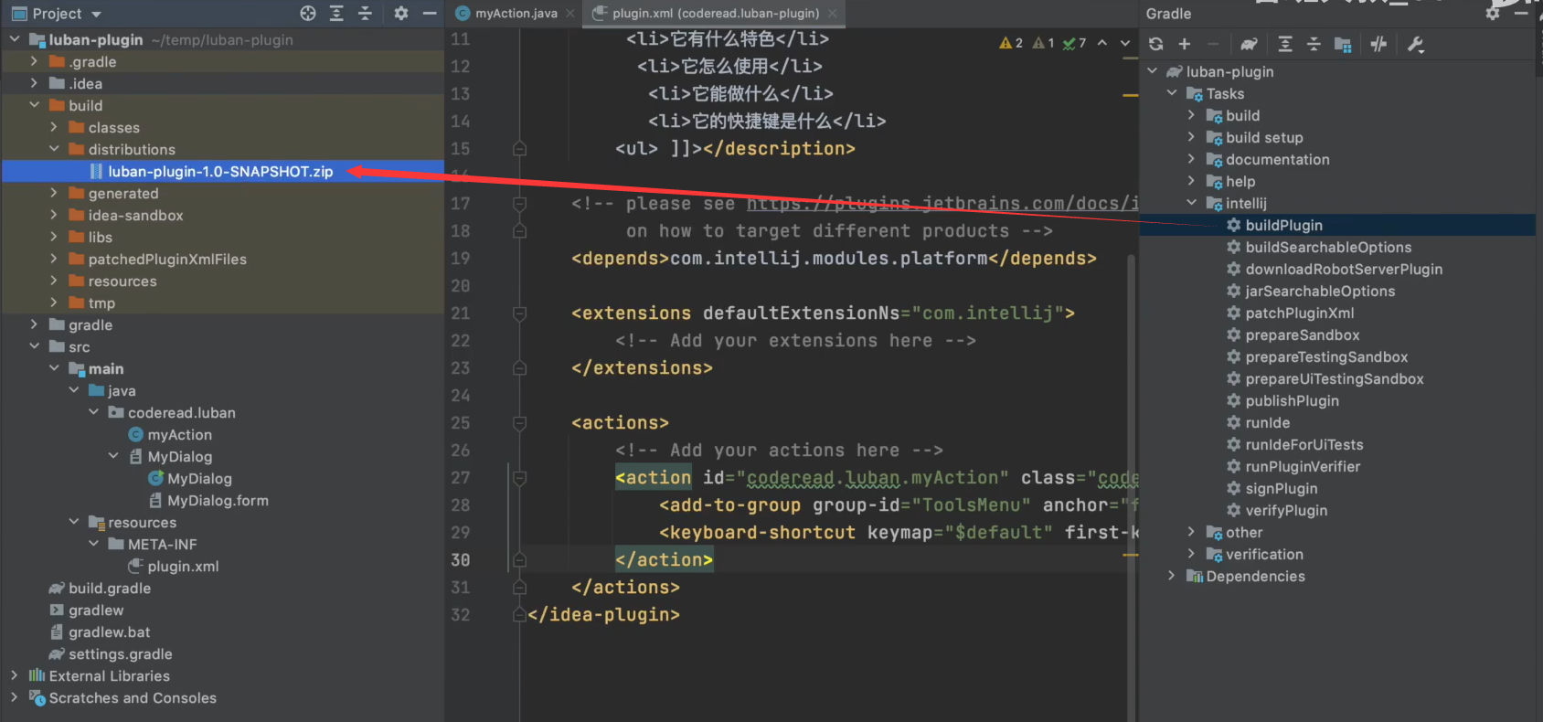Screen dimensions: 1543x722
Task: Select the patchPluginXml Gradle task
Action: [x=1299, y=313]
